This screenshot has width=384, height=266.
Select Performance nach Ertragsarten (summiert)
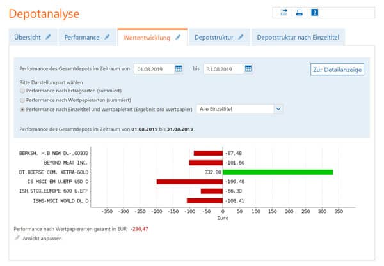point(22,91)
